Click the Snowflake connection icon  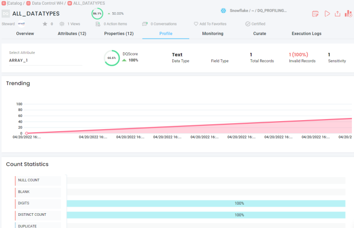pyautogui.click(x=224, y=11)
